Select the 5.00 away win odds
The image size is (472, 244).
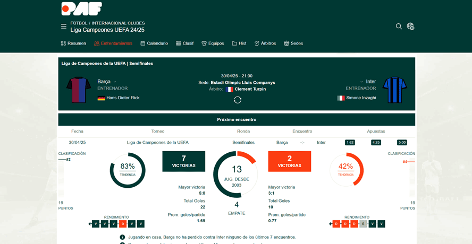pyautogui.click(x=402, y=143)
